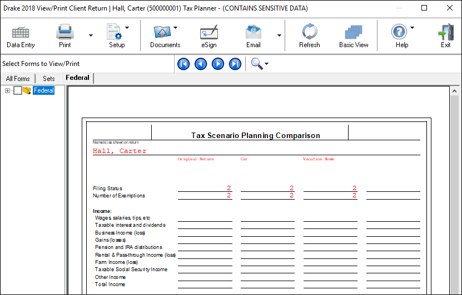Open the Email dropdown arrow
This screenshot has height=295, width=462.
(279, 35)
